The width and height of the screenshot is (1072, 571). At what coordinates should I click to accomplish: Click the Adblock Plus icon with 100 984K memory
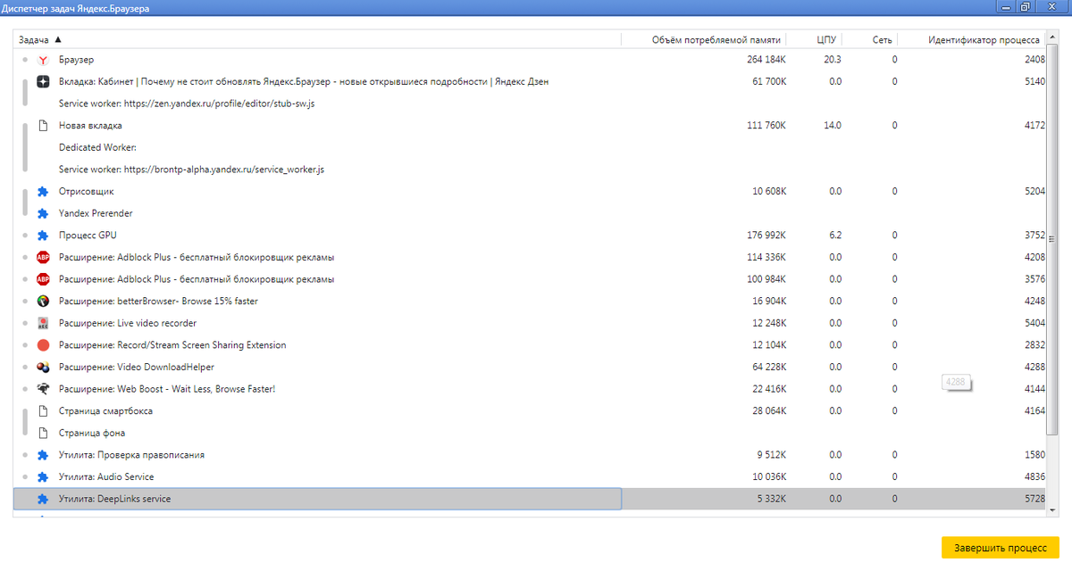pyautogui.click(x=43, y=279)
